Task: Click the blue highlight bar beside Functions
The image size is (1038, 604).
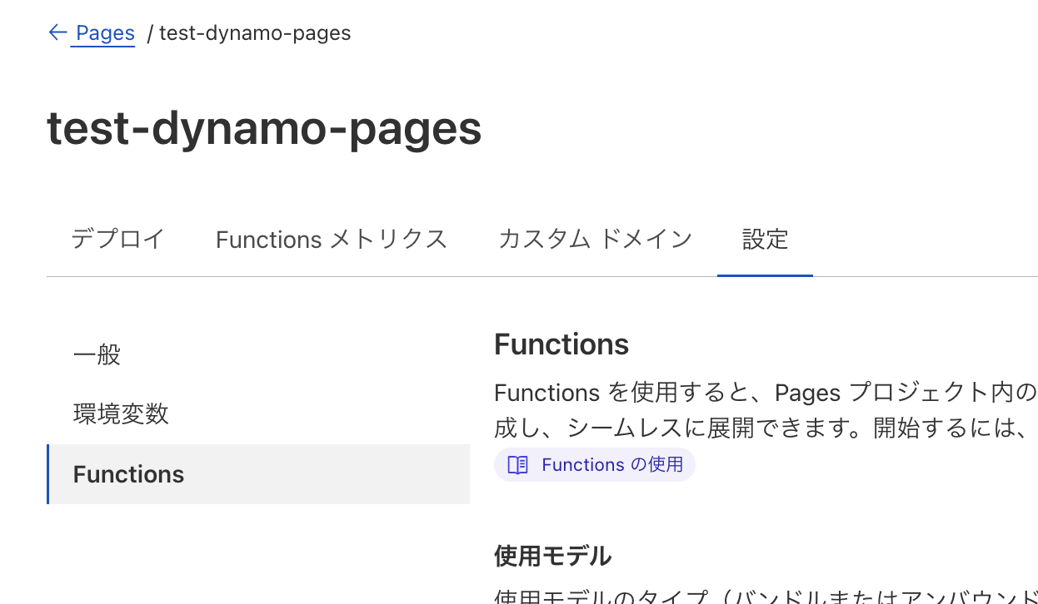Action: pyautogui.click(x=48, y=474)
